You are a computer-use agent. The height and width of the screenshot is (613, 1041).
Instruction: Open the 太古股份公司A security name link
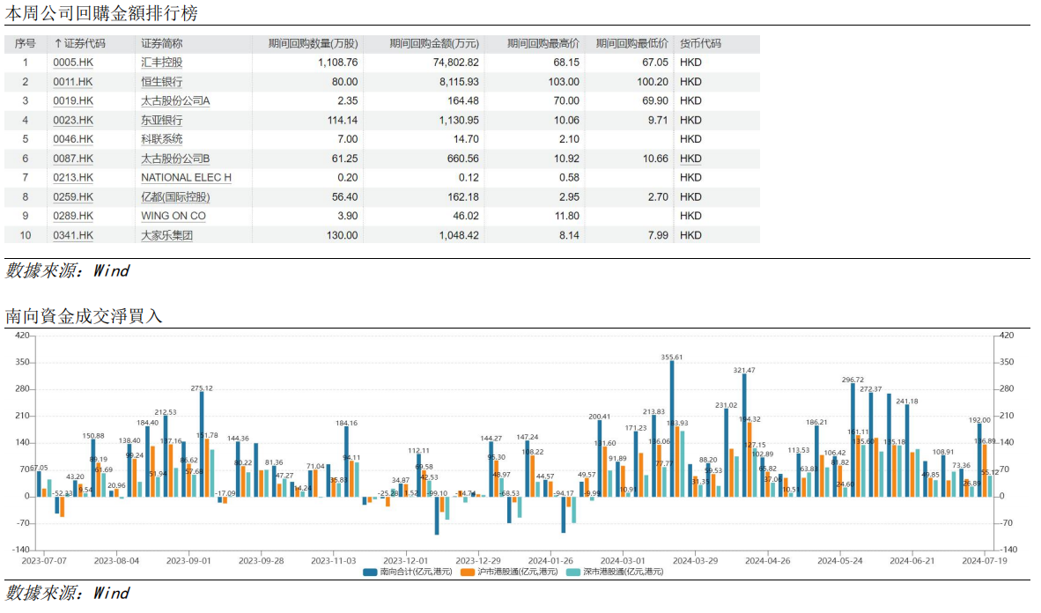pos(175,101)
